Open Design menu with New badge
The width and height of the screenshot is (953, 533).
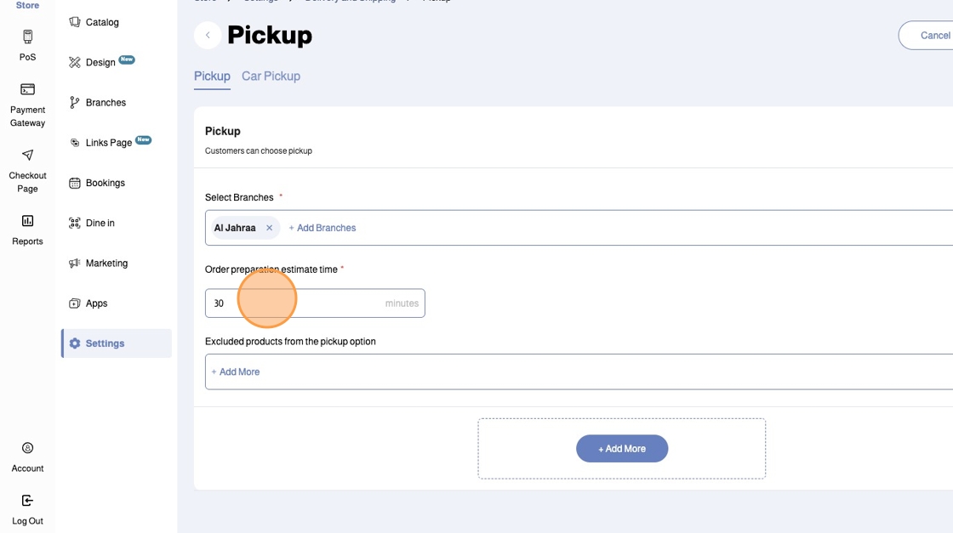pos(100,62)
